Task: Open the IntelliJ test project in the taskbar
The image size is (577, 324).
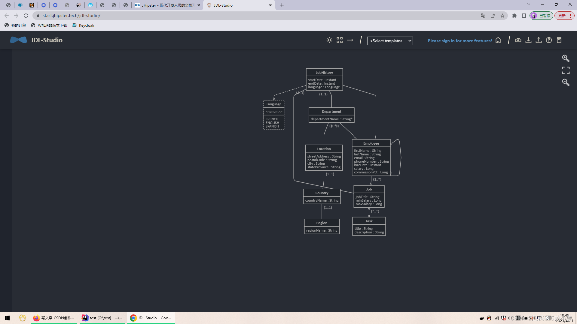Action: (102, 318)
